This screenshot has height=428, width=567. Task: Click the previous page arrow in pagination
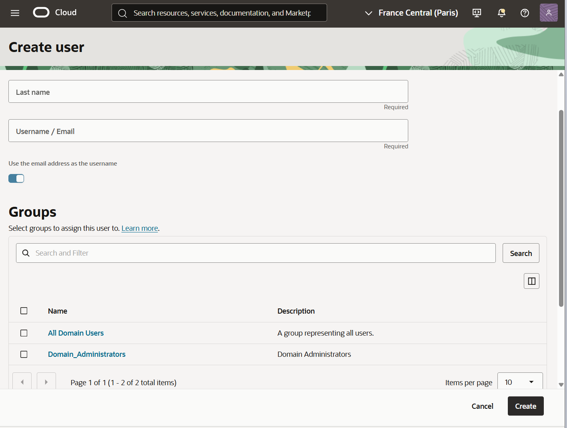[22, 381]
